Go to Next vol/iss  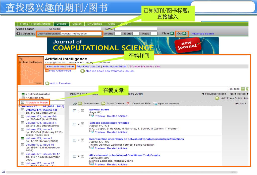(x=239, y=94)
